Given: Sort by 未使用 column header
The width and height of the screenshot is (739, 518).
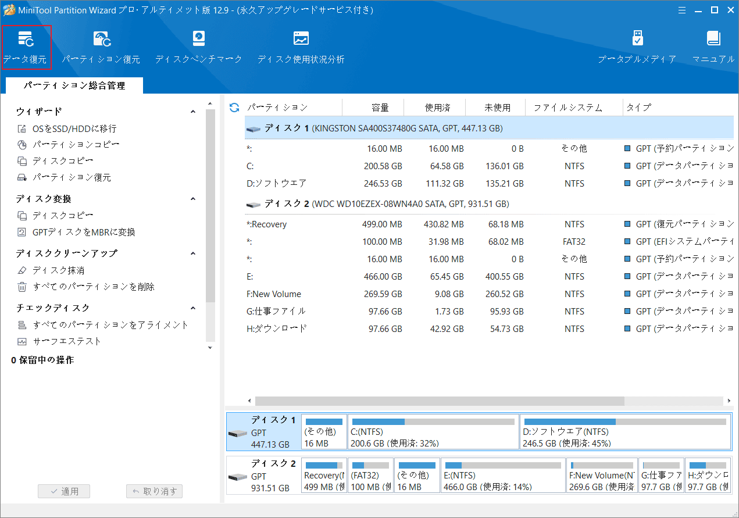Looking at the screenshot, I should (495, 108).
